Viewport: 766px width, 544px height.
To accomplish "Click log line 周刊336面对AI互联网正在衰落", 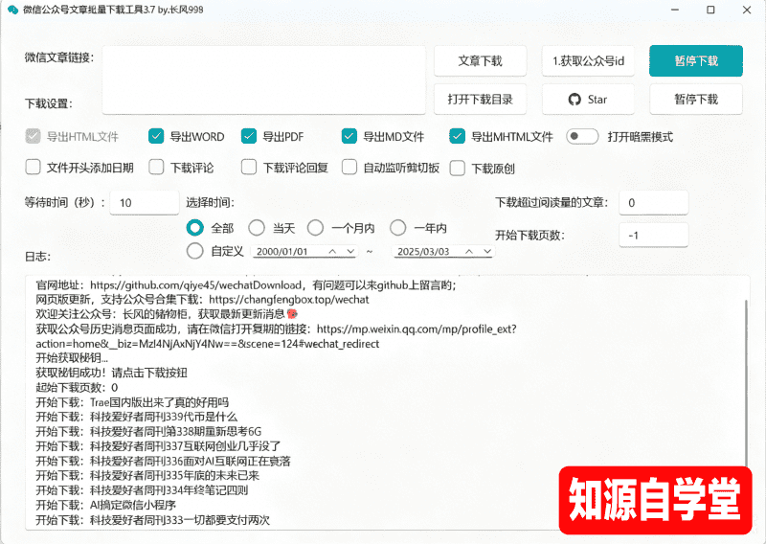I will 163,461.
